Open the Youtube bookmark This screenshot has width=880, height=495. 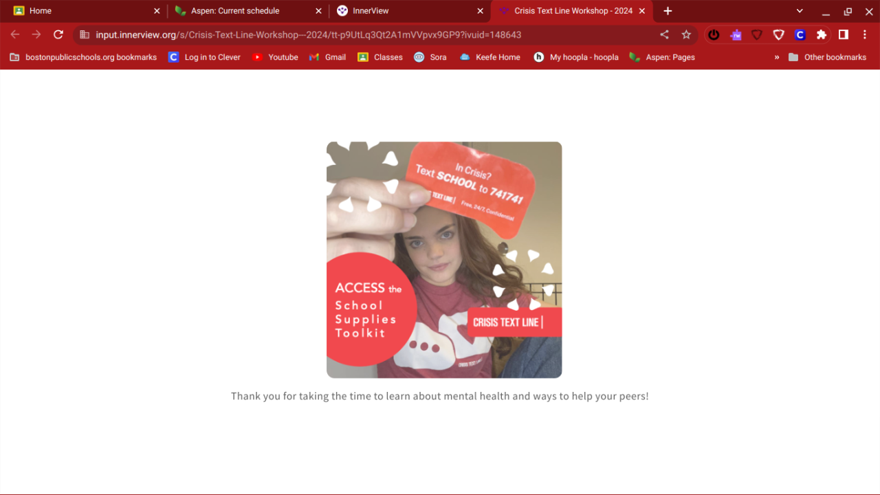[x=276, y=57]
